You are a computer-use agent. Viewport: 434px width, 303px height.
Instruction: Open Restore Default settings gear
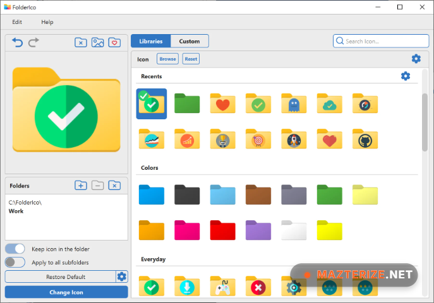(x=122, y=276)
